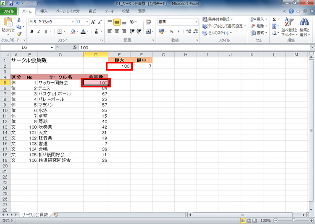The image size is (315, 224).
Task: Apply Comma Style format
Action: pyautogui.click(x=178, y=32)
